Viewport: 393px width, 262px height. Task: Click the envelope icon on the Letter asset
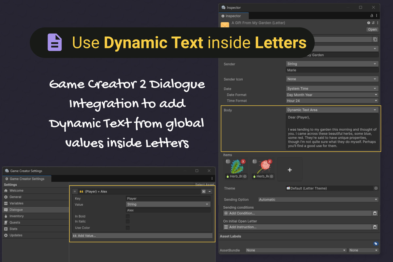tap(225, 25)
